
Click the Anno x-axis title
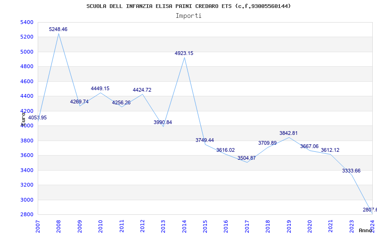pos(366,231)
